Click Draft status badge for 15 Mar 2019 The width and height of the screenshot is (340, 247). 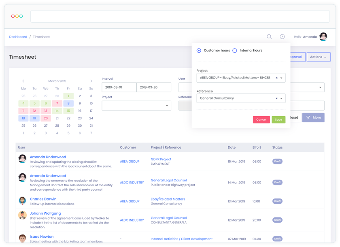pos(277,161)
